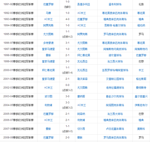This screenshot has width=150, height=142.
Task: Click 米兰 city link in 2000-01 row
Action: tap(141, 70)
